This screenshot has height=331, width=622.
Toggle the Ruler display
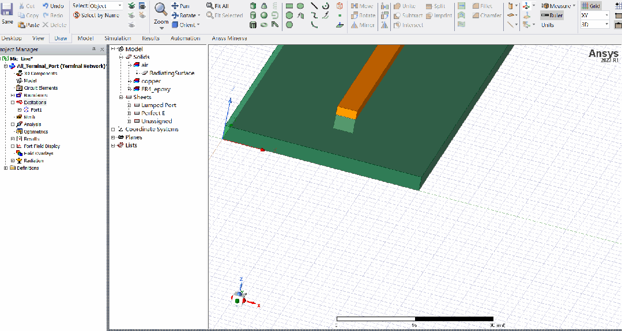[x=552, y=16]
